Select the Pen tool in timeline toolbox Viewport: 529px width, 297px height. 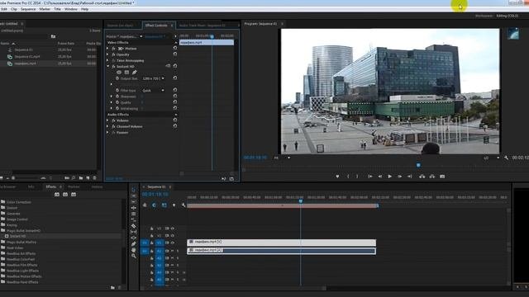(x=134, y=244)
